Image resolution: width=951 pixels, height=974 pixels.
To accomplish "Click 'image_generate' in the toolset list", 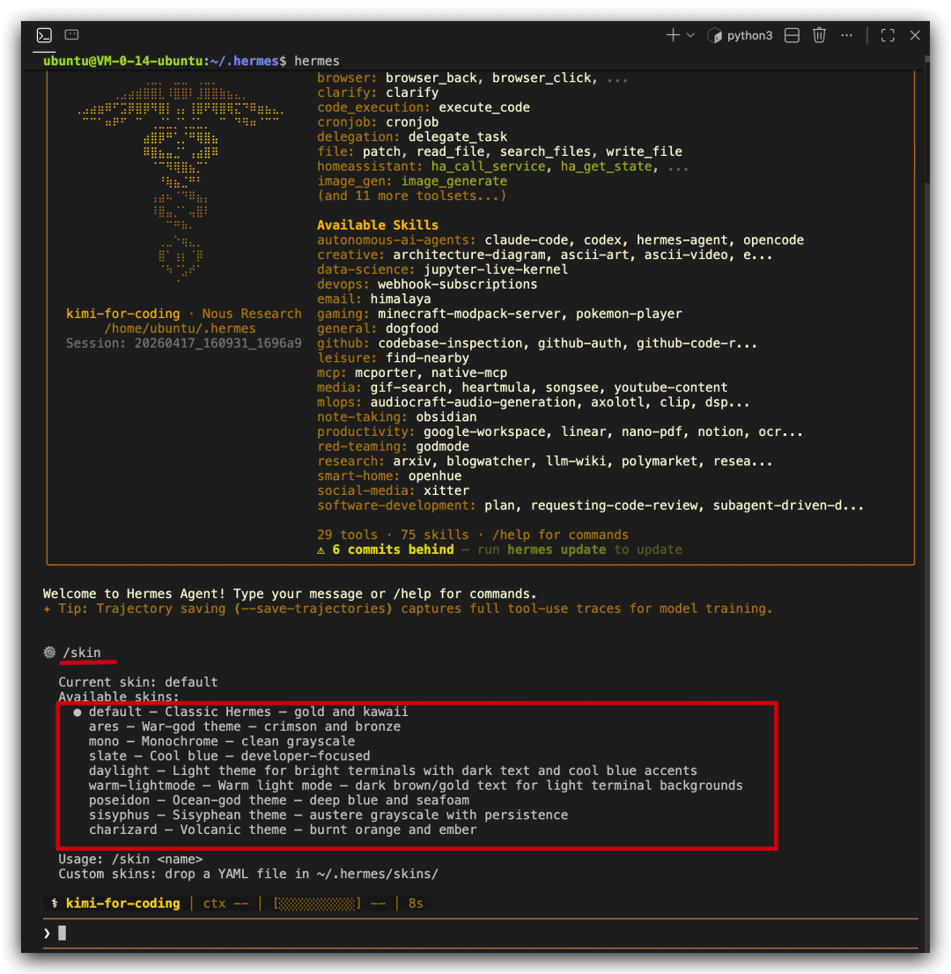I will coord(454,181).
